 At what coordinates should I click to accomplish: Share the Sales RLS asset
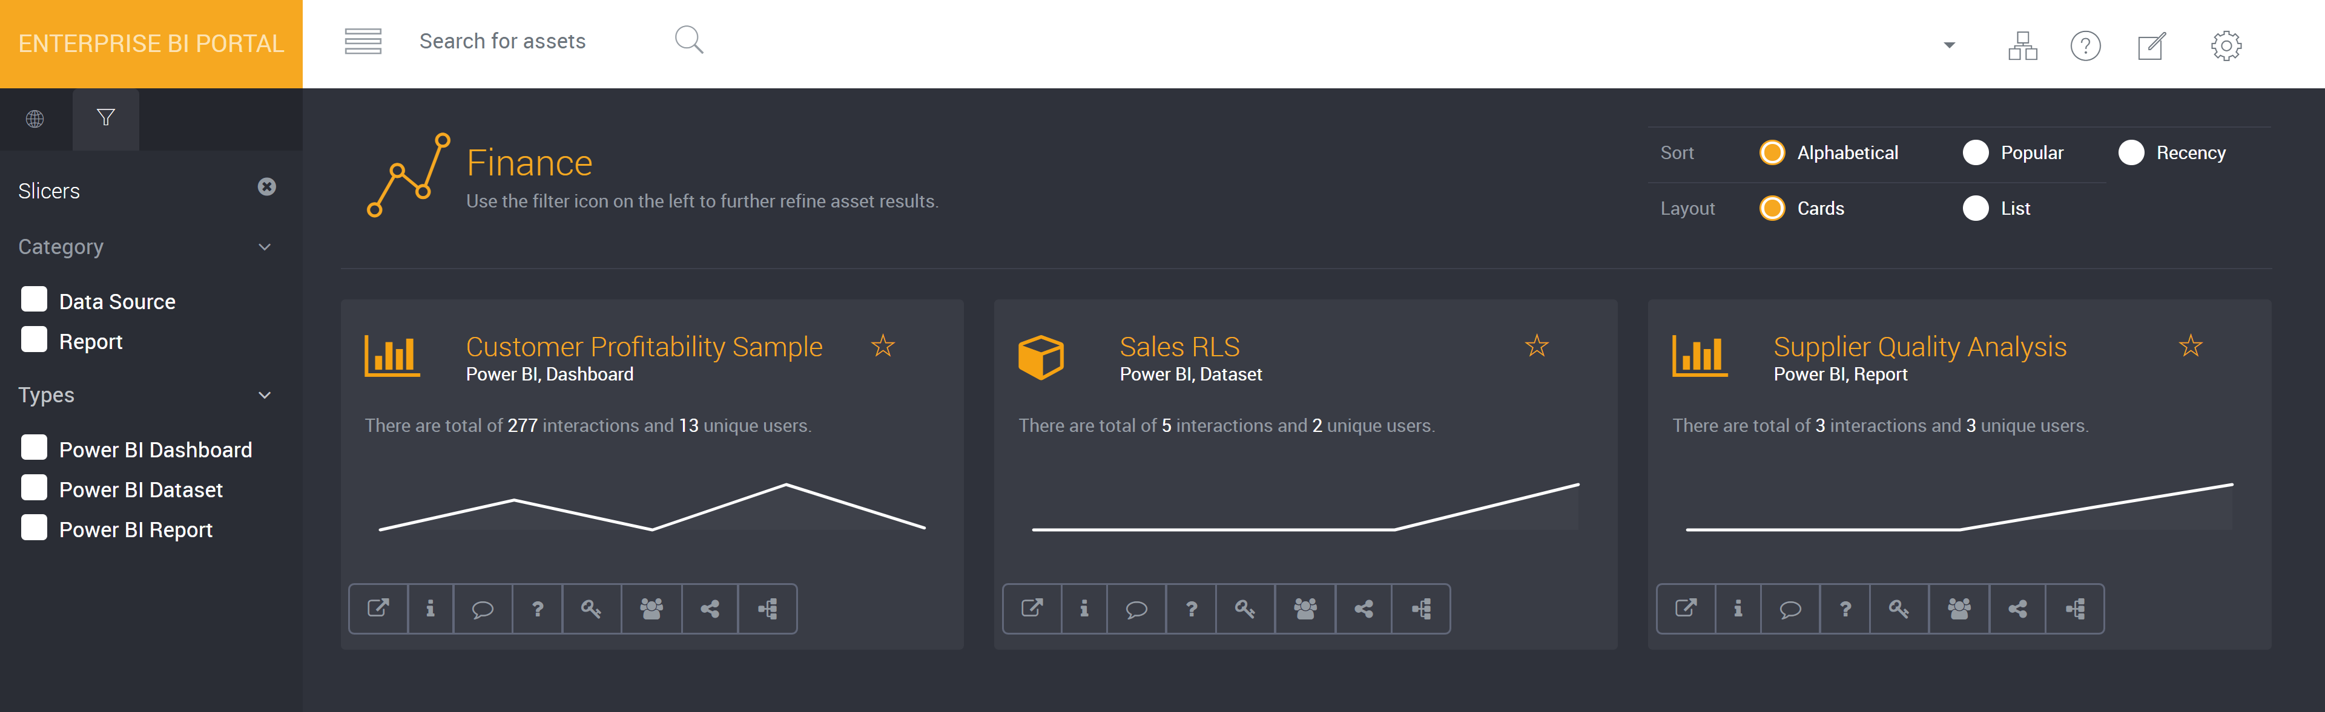pos(1364,609)
